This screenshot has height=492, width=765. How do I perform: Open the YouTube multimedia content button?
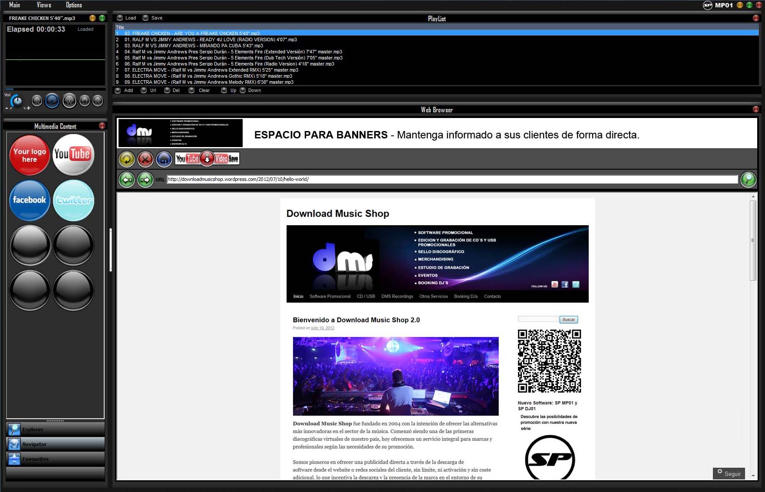click(x=73, y=154)
